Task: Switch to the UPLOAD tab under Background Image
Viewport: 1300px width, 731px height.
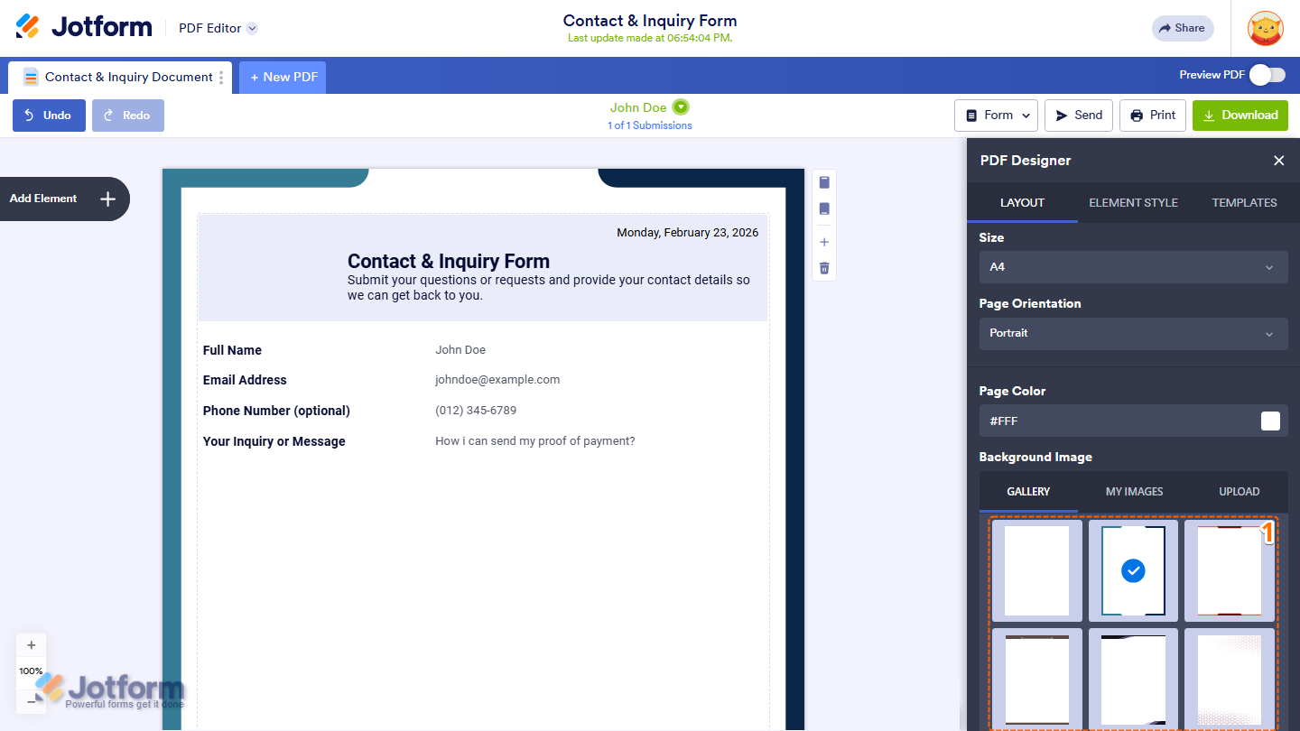Action: [x=1239, y=491]
